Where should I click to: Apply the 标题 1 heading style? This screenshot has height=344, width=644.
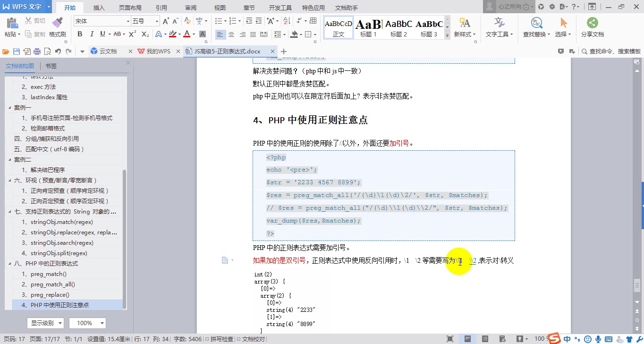coord(368,27)
